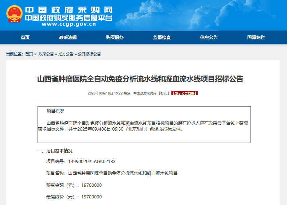
Task: Click the national emblem logo icon
Action: (14, 14)
